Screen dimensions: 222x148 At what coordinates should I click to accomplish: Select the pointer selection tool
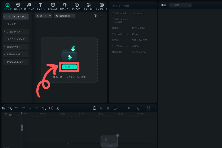click(x=10, y=108)
